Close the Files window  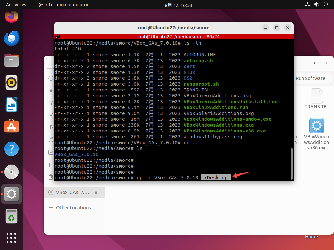(x=326, y=63)
